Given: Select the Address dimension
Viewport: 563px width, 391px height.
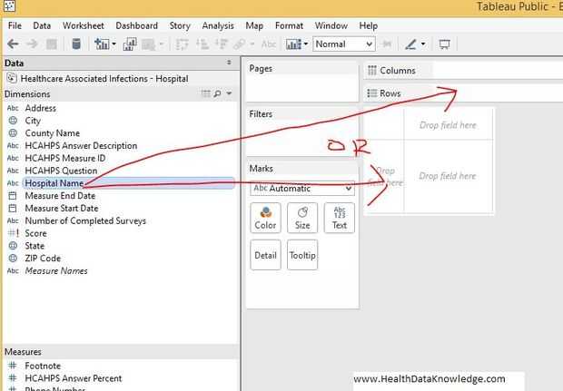Looking at the screenshot, I should [40, 108].
